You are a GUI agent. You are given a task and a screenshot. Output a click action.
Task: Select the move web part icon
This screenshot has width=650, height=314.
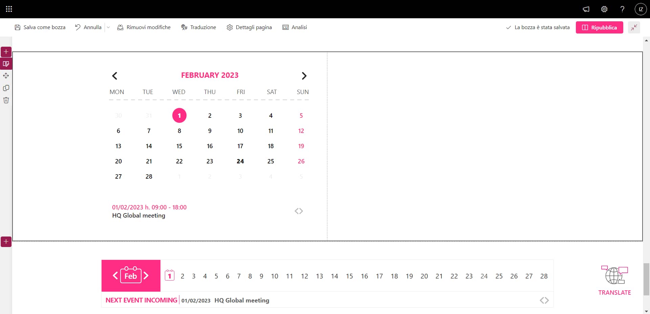tap(6, 76)
